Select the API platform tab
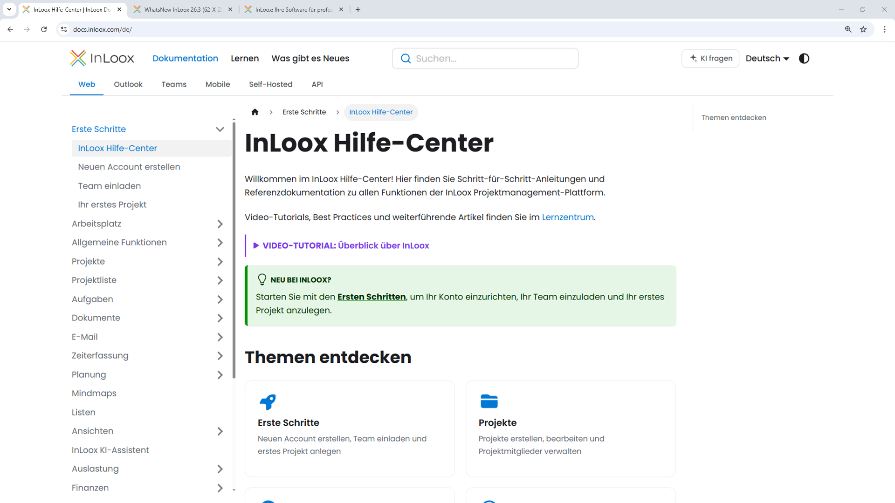Viewport: 895px width, 503px height. click(317, 84)
